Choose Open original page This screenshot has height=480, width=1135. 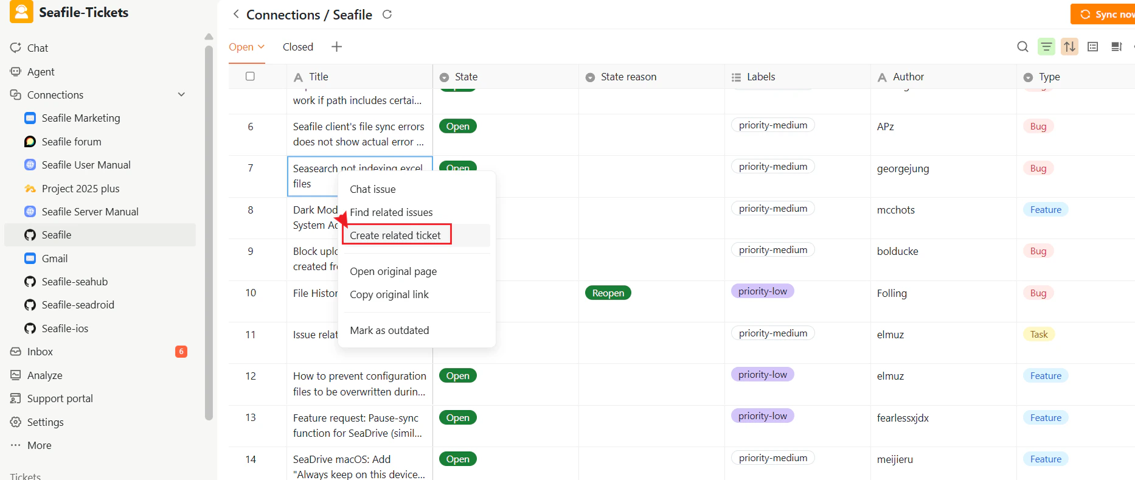click(x=417, y=271)
